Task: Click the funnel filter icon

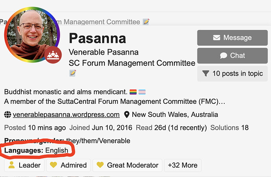Action: (x=206, y=74)
